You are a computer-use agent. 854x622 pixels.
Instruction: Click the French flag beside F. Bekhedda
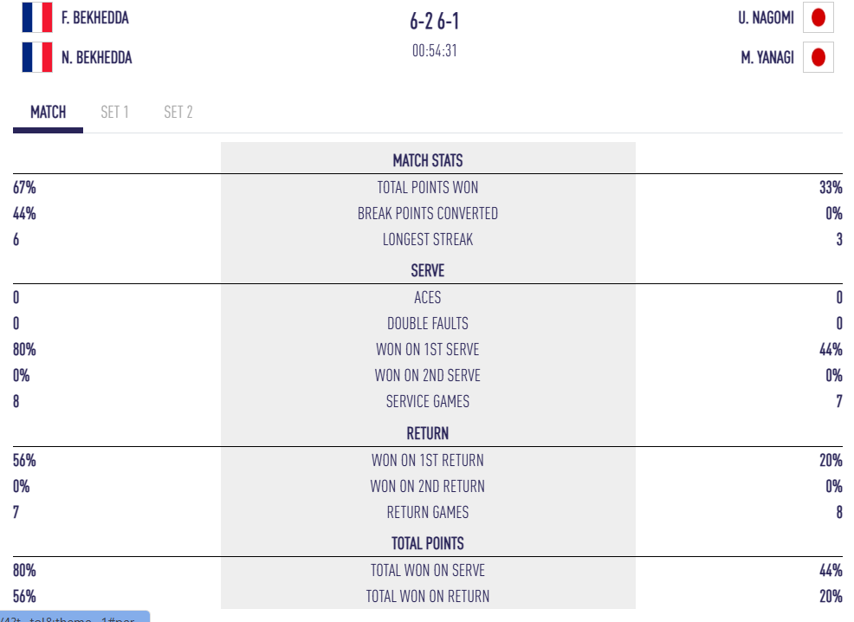37,17
